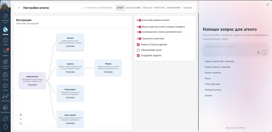The height and width of the screenshot is (132, 272).
Task: Click the paperclip attach file icon
Action: (x=258, y=53)
